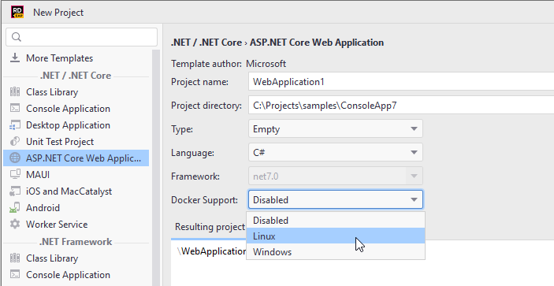
Task: Click the Worker Service gear icon
Action: coord(15,225)
